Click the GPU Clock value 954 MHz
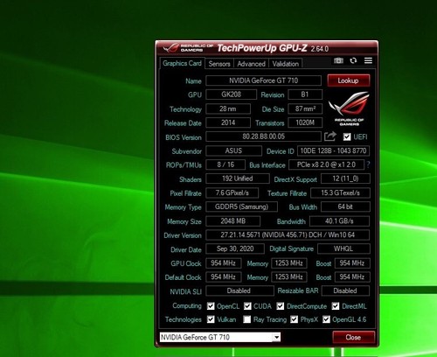The image size is (437, 357). coord(223,263)
